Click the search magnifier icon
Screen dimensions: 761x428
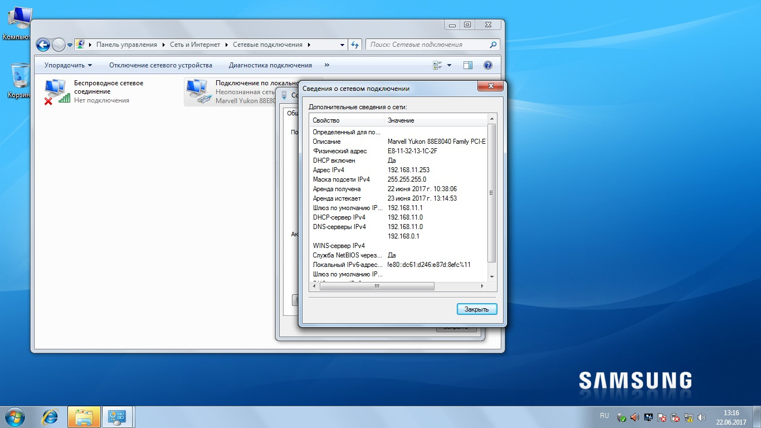pyautogui.click(x=493, y=45)
